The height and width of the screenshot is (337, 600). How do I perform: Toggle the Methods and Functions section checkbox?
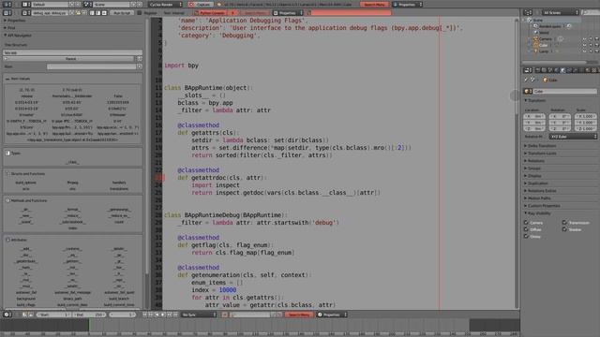point(7,200)
